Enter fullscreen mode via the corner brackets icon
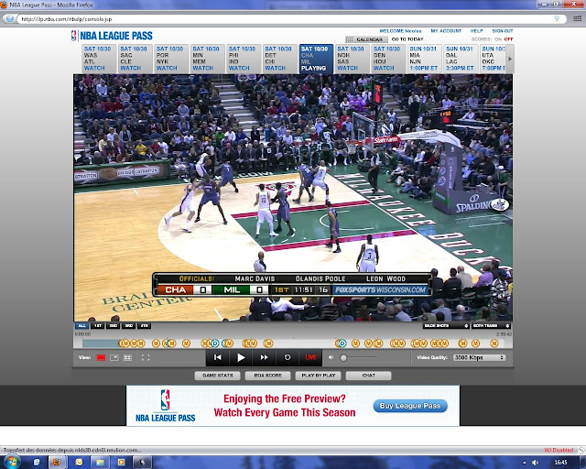The width and height of the screenshot is (586, 469). (146, 357)
